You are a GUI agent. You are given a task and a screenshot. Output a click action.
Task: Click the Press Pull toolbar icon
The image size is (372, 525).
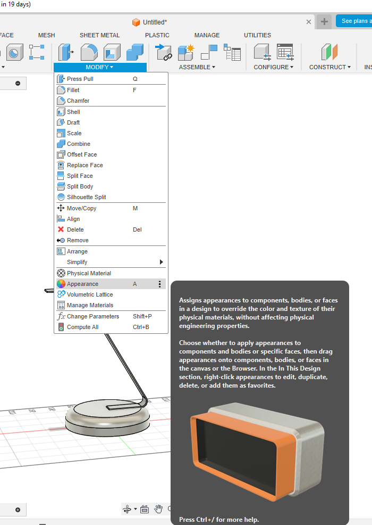pyautogui.click(x=66, y=52)
